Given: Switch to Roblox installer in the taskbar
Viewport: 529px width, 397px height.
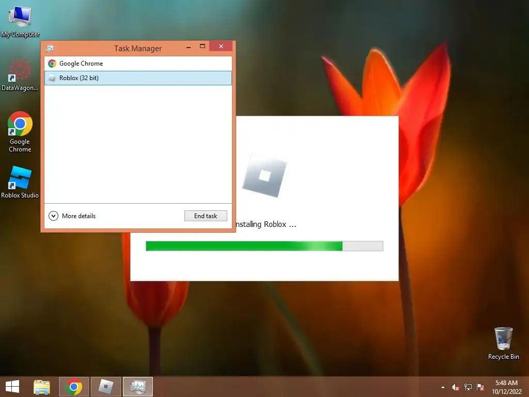Looking at the screenshot, I should coord(106,387).
